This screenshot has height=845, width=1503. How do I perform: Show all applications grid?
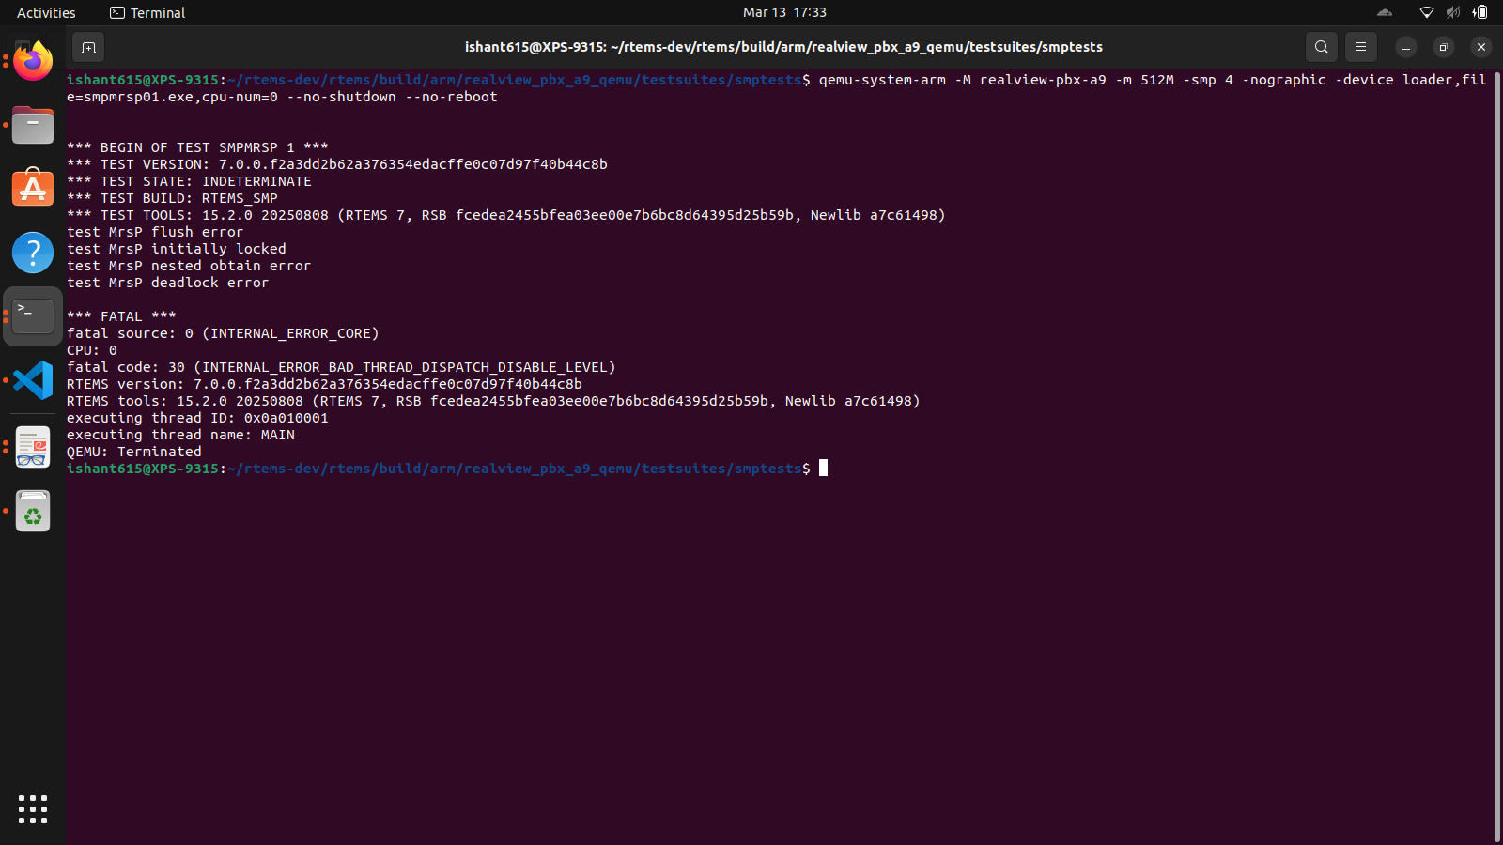point(33,808)
